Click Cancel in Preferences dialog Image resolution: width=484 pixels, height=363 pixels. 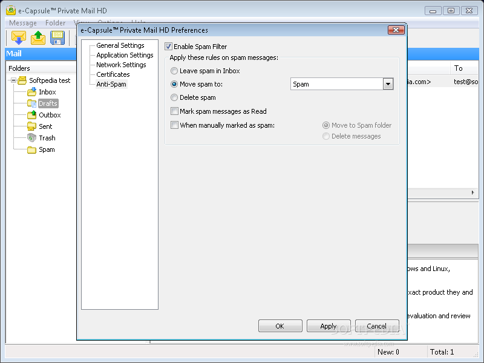(377, 326)
